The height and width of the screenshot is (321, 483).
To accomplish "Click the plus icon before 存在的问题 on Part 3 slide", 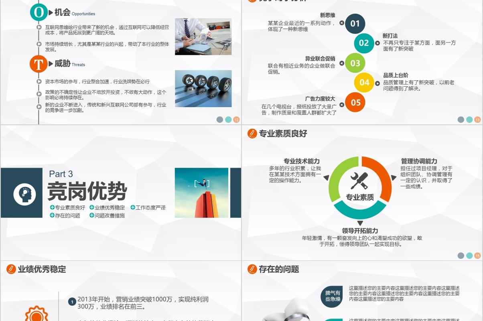I will (x=52, y=215).
